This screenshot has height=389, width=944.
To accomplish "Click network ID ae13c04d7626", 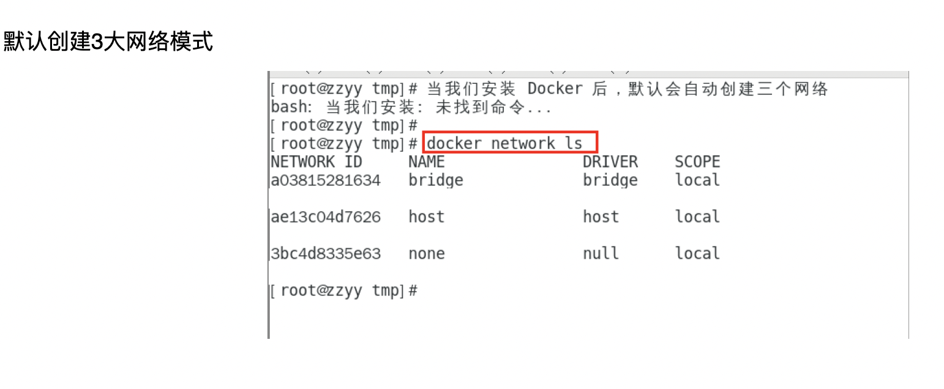I will point(326,217).
